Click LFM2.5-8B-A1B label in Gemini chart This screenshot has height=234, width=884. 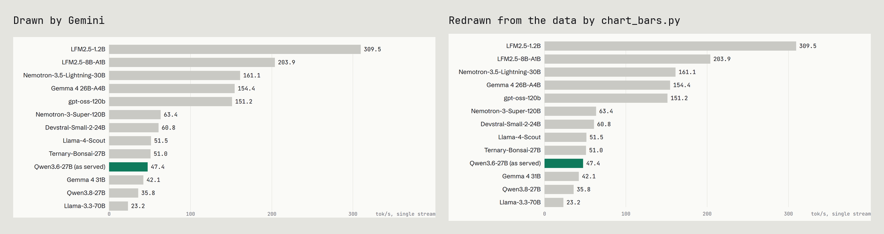[84, 62]
